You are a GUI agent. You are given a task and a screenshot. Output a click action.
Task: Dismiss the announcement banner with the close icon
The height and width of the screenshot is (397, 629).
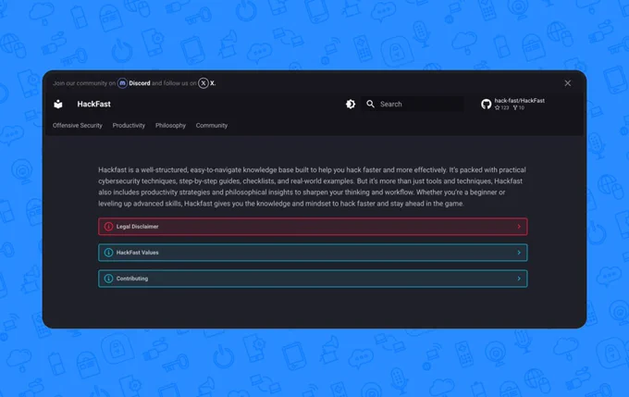(x=568, y=83)
